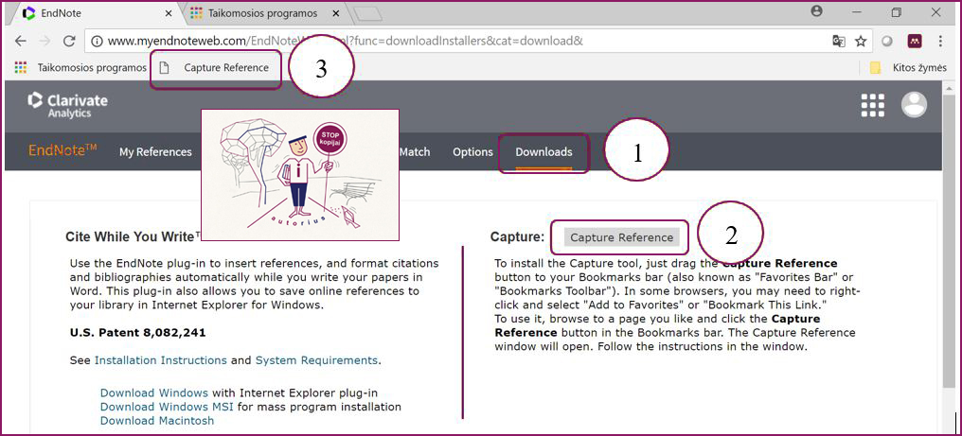Open the user profile avatar
The height and width of the screenshot is (436, 962).
click(x=914, y=105)
